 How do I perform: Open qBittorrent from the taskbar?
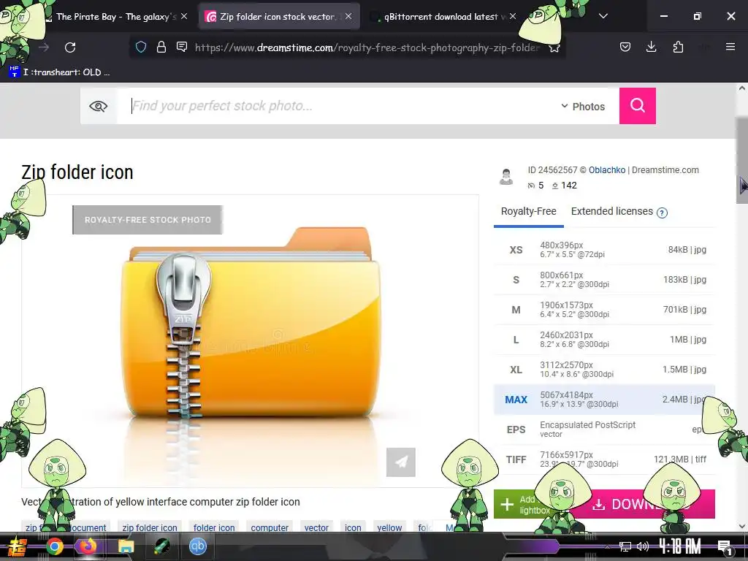click(x=197, y=546)
